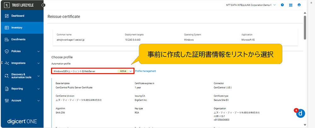Click the Choose profile heading
This screenshot has width=315, height=128.
62,57
